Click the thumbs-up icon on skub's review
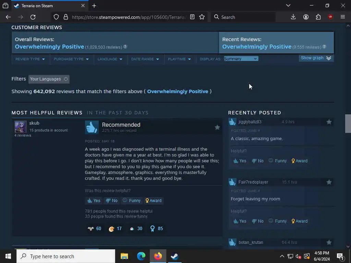Image resolution: width=351 pixels, height=263 pixels. (92, 127)
